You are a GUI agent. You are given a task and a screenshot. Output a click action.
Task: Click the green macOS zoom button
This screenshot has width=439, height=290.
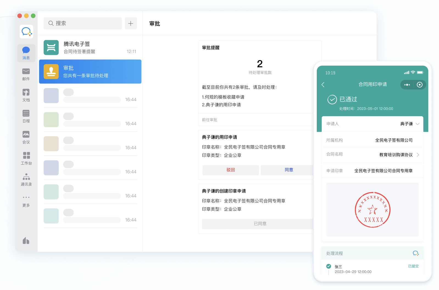[33, 16]
